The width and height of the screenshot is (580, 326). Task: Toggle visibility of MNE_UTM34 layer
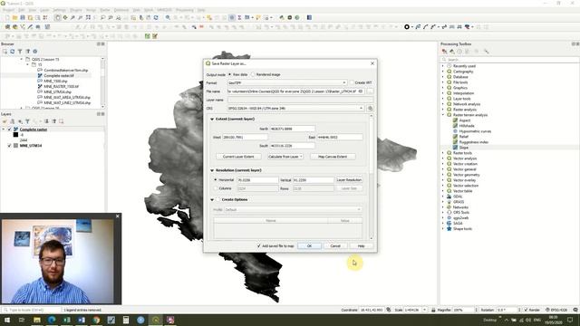10,146
